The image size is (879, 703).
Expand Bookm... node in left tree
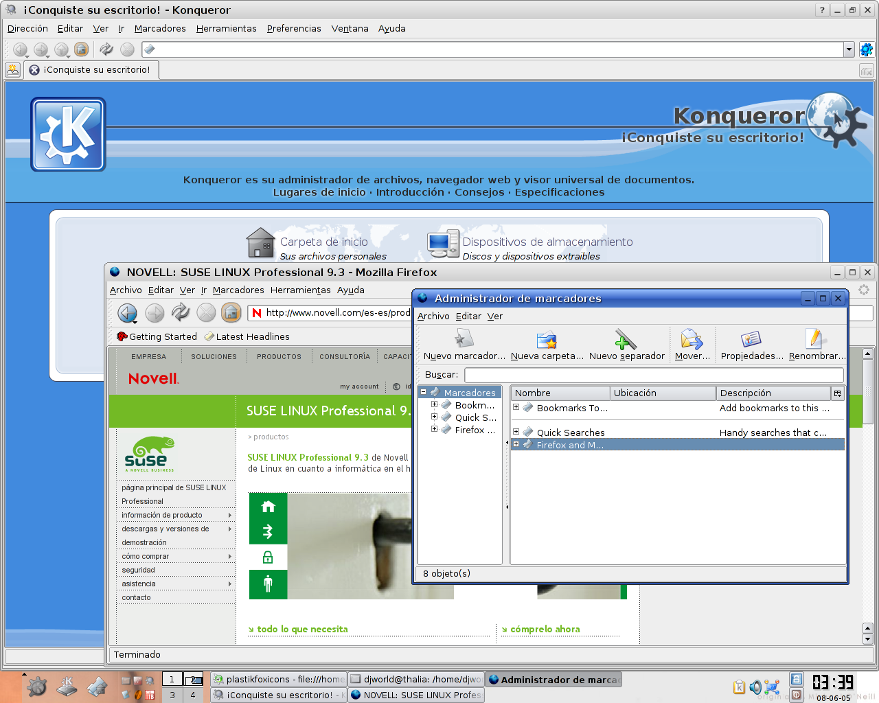point(434,404)
